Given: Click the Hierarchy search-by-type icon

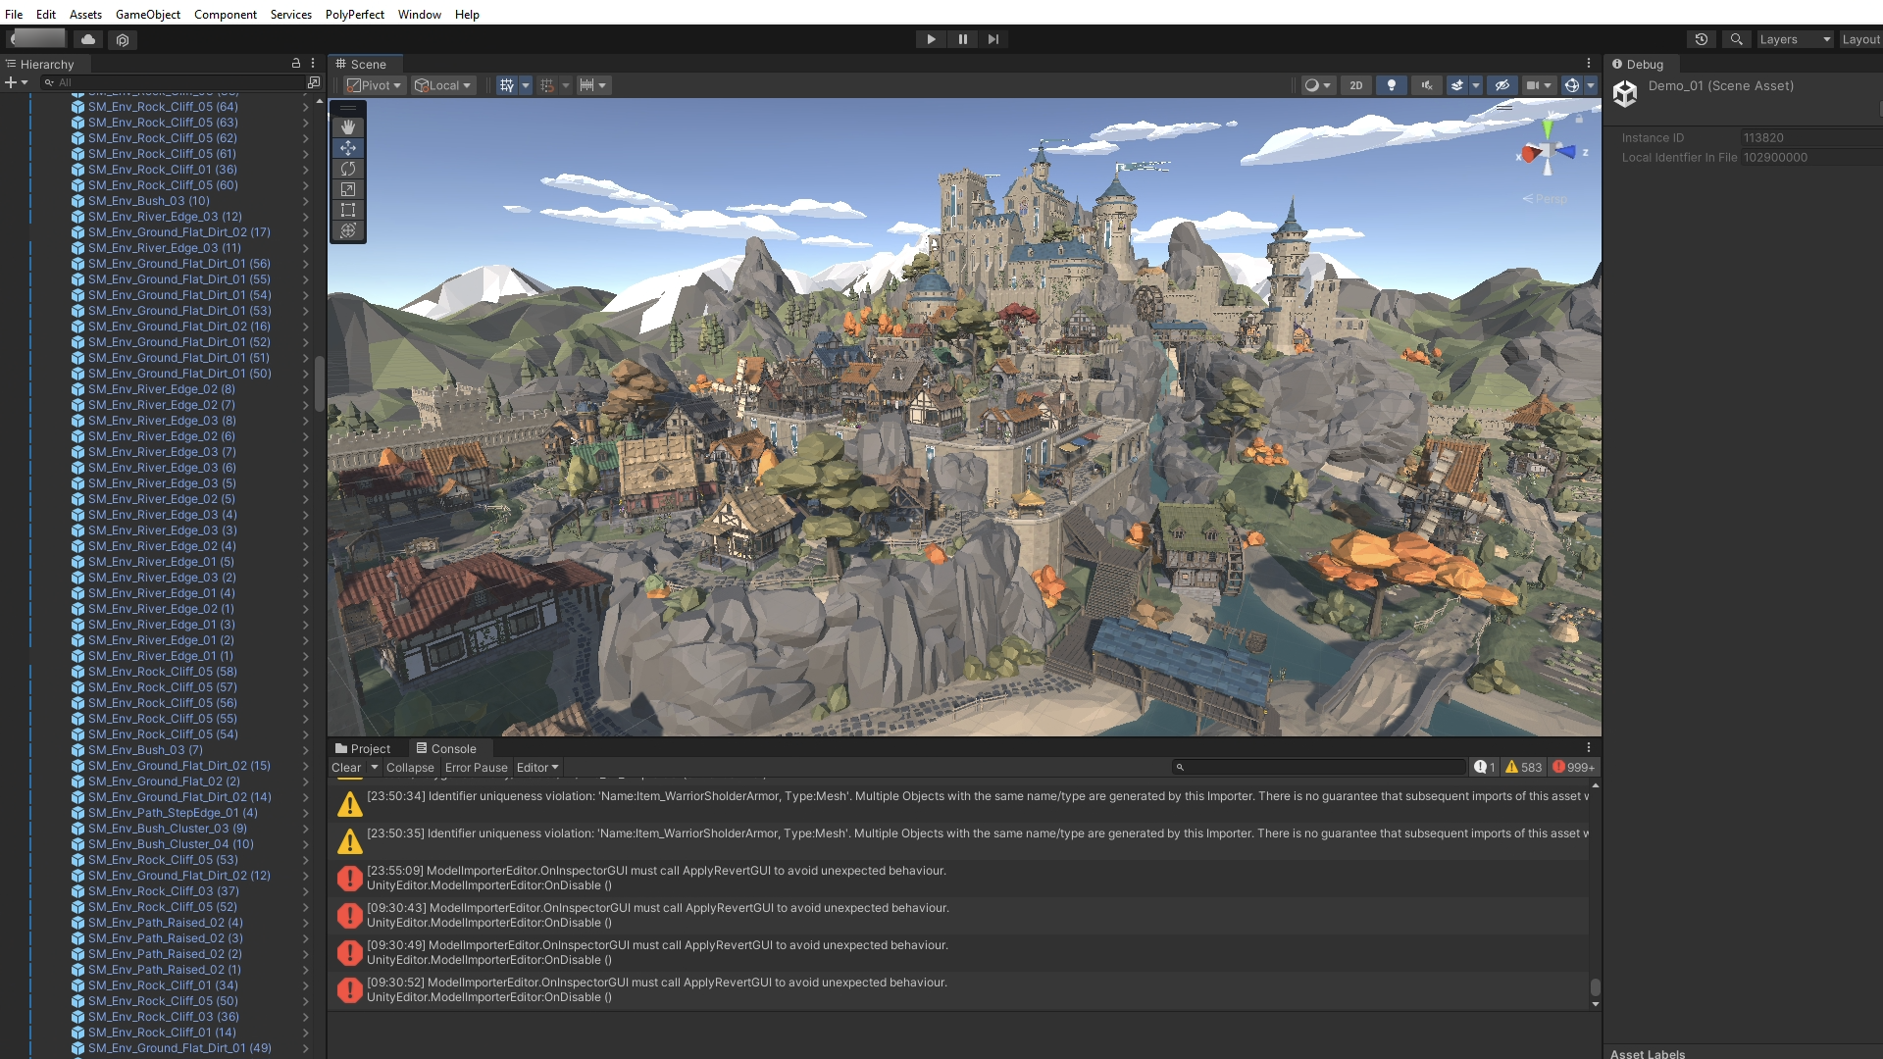Looking at the screenshot, I should coord(314,82).
